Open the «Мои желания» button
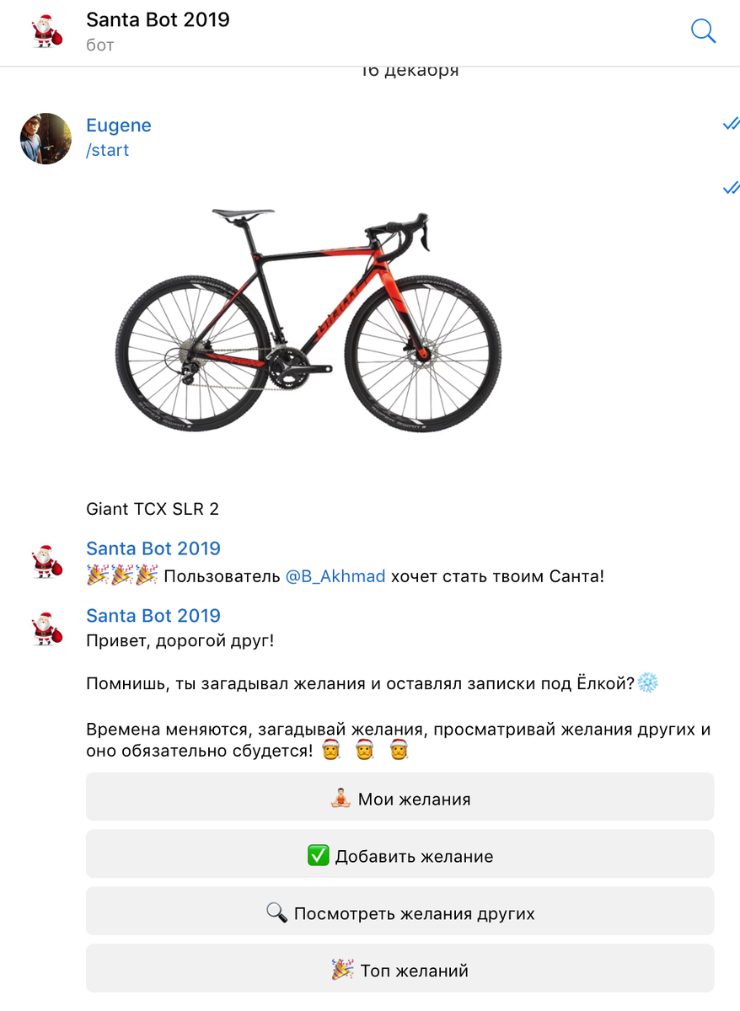 (x=399, y=796)
